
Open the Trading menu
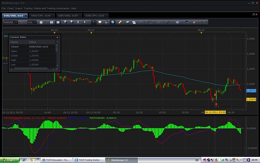(x=28, y=8)
